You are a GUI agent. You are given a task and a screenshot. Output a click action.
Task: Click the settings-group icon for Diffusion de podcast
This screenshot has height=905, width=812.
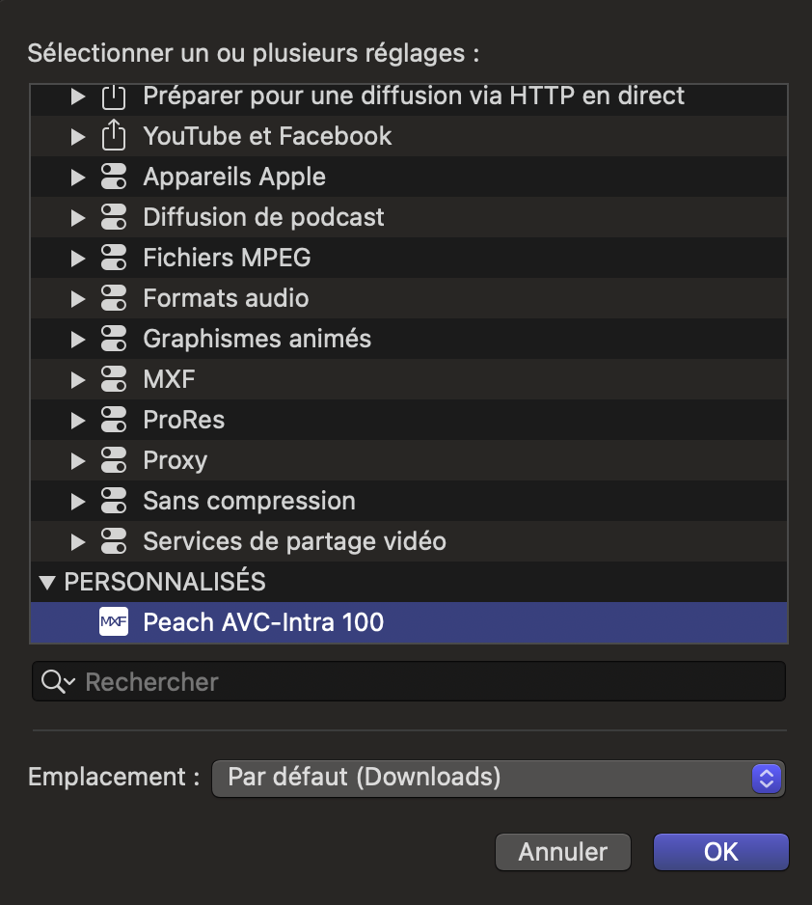[114, 217]
